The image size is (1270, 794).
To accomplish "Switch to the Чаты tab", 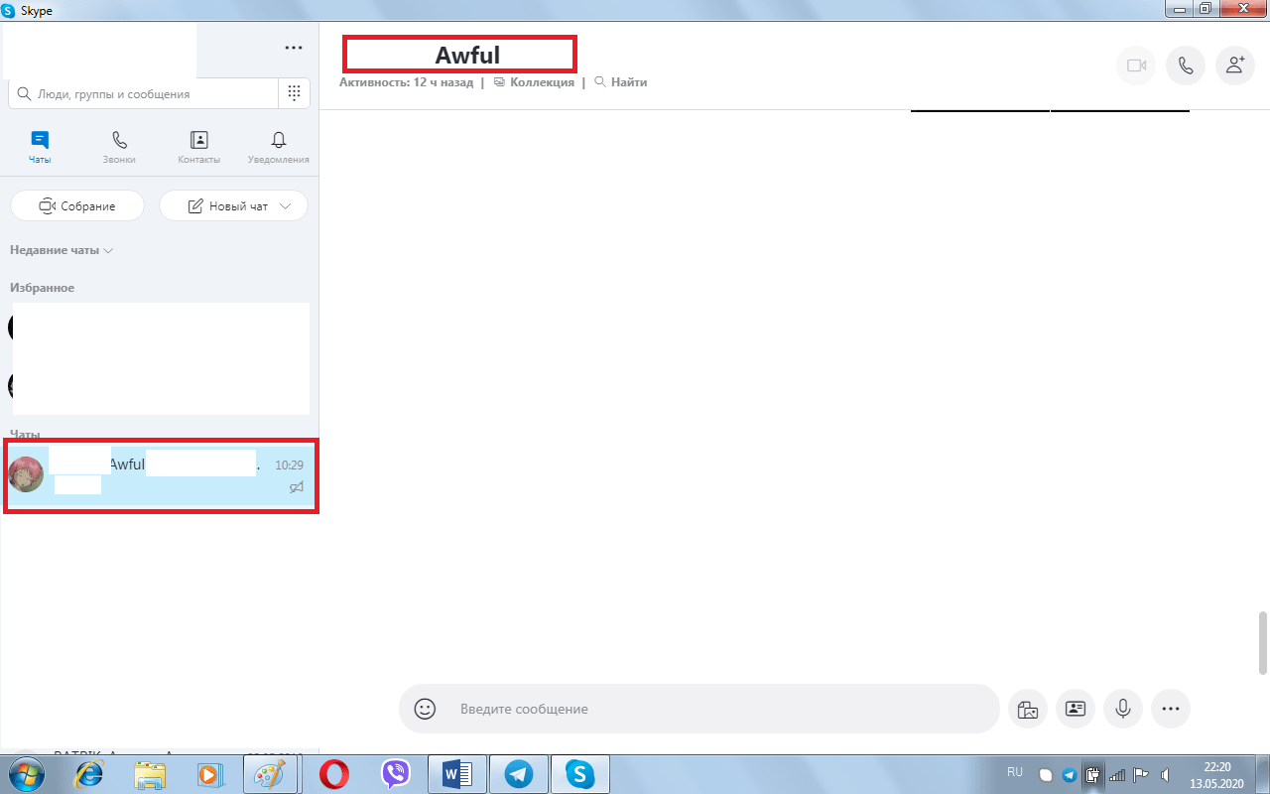I will pyautogui.click(x=40, y=147).
